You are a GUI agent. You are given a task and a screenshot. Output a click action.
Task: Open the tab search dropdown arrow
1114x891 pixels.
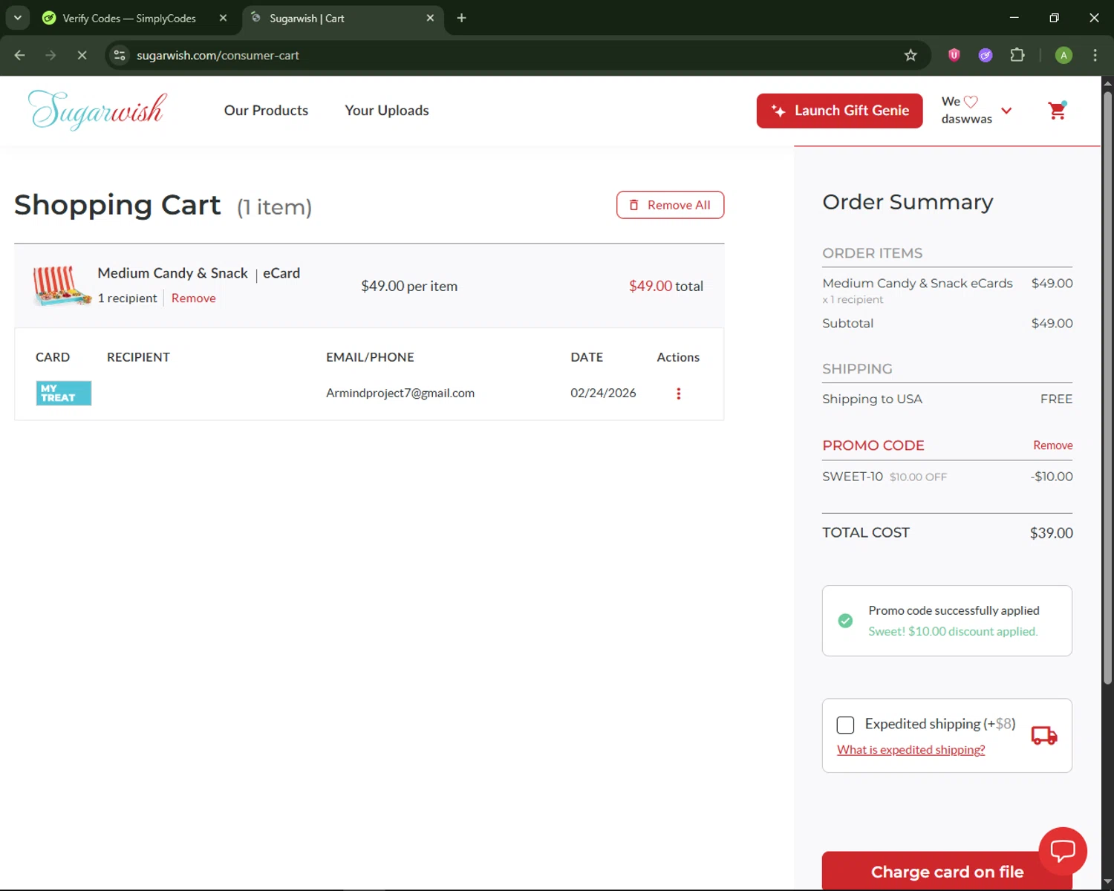(x=18, y=18)
